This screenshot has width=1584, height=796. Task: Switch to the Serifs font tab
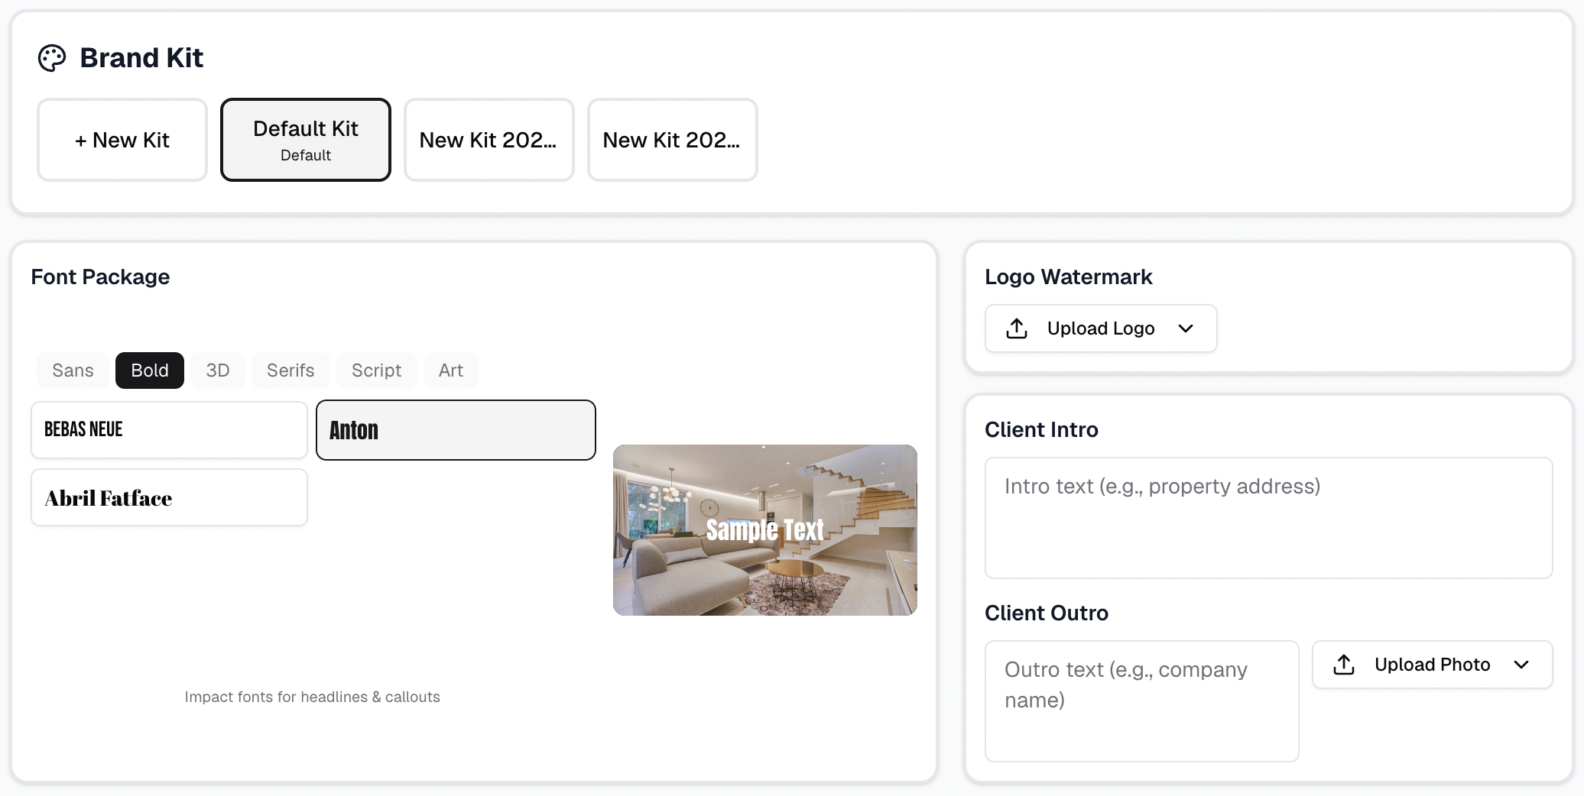coord(291,370)
